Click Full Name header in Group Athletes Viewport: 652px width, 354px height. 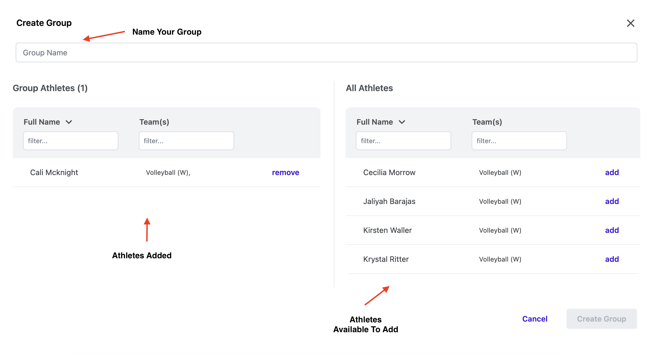pos(42,122)
